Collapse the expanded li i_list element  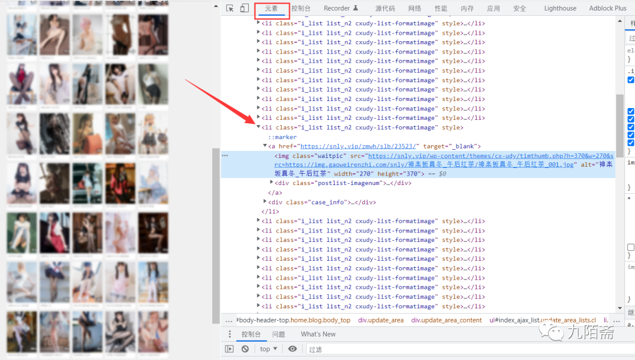tap(258, 127)
